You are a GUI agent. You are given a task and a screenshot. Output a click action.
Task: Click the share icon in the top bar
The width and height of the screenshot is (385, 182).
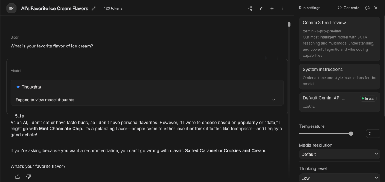[250, 8]
